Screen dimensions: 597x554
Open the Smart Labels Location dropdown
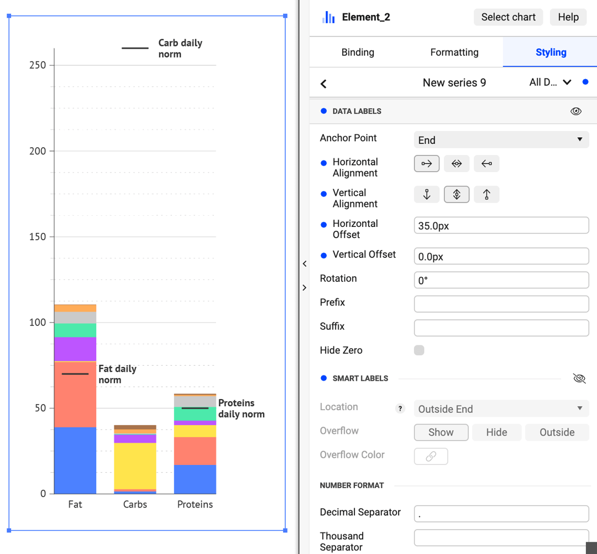tap(500, 408)
